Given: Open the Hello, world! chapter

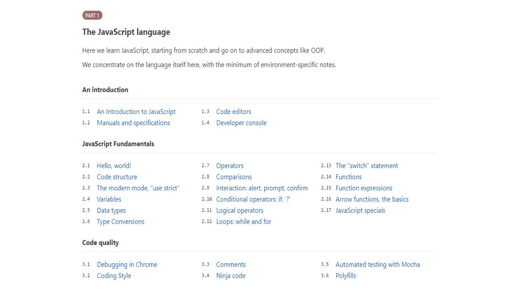Looking at the screenshot, I should tap(114, 166).
